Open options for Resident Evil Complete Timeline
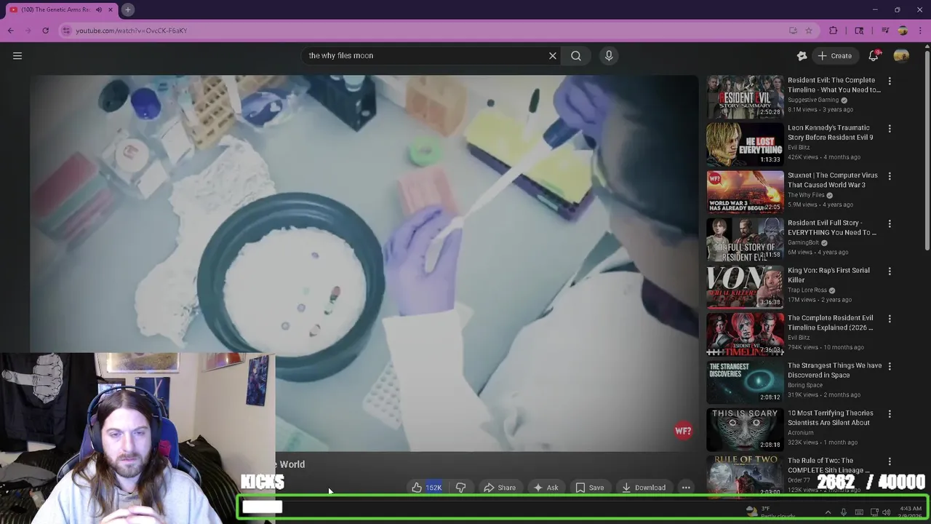Viewport: 931px width, 524px height. [890, 81]
